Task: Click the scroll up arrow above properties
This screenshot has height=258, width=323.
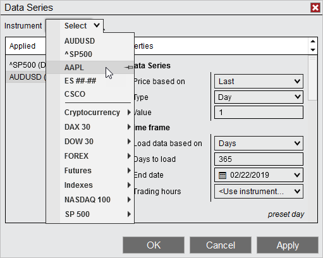Action: click(x=313, y=41)
